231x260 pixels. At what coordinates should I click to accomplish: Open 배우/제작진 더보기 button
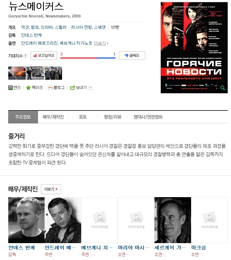tap(51, 189)
